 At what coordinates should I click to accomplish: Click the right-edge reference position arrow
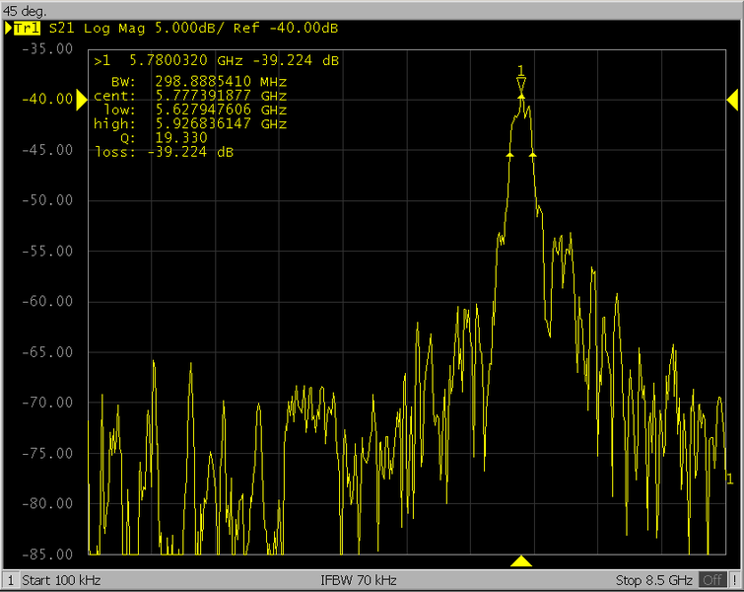(732, 99)
